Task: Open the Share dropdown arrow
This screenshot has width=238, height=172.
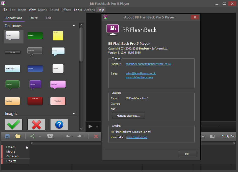Action: [x=40, y=137]
